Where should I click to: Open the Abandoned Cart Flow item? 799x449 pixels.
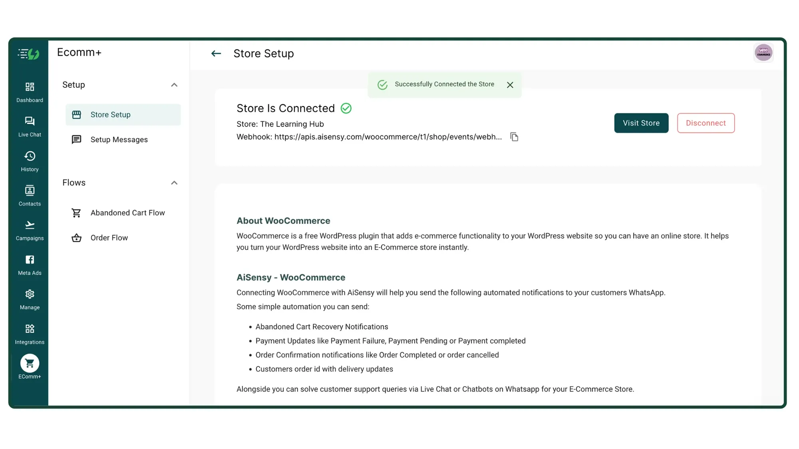(x=127, y=213)
